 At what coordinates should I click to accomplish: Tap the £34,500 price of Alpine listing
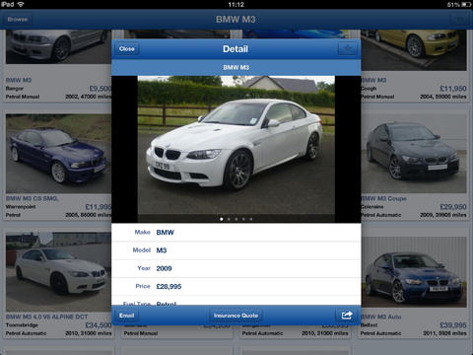pos(99,325)
